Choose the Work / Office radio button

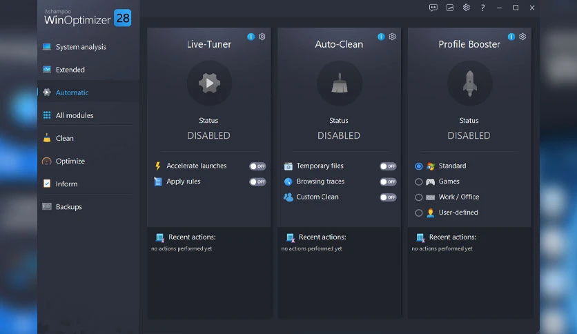pos(418,197)
